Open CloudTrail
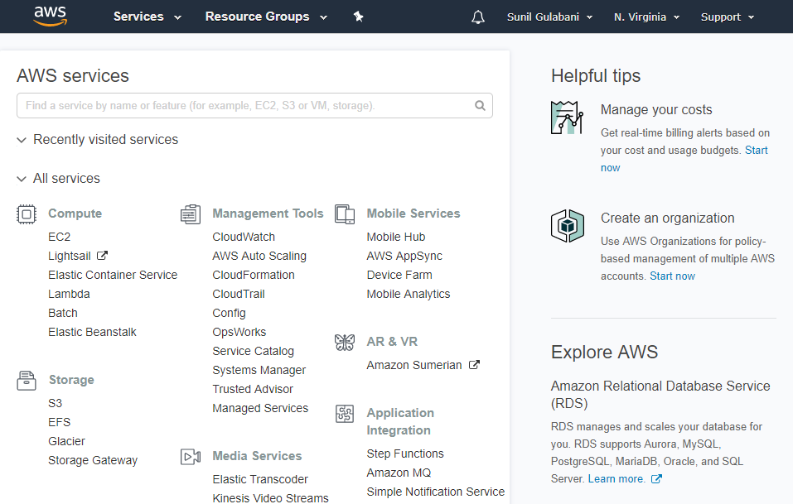This screenshot has width=793, height=504. [x=239, y=294]
